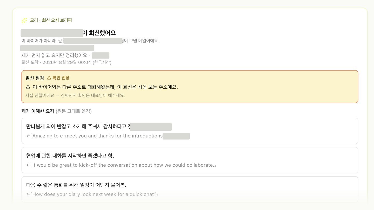Click the 제가 이해한 요지 section heading

(38, 111)
